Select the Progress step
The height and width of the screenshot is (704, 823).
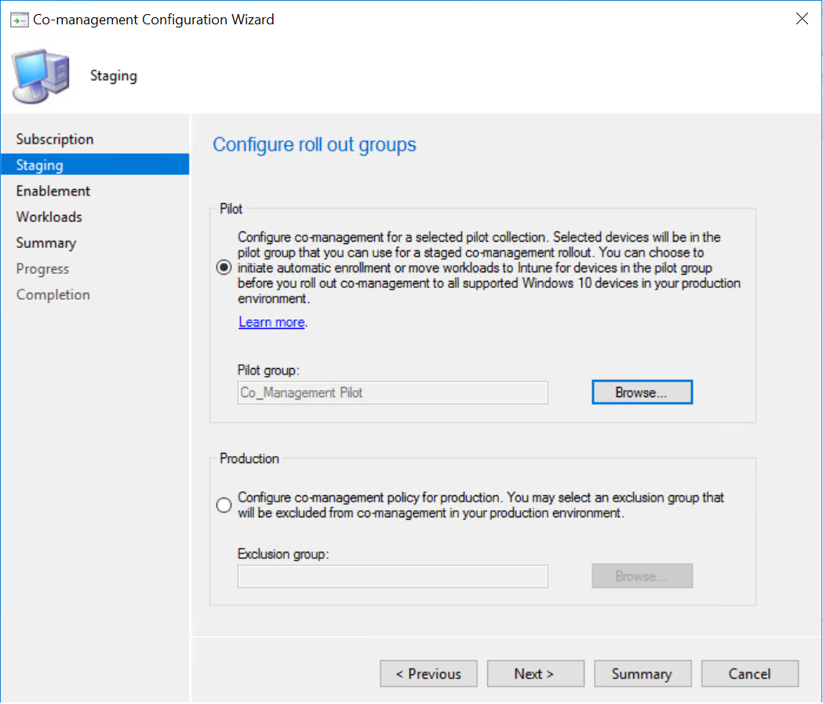42,268
